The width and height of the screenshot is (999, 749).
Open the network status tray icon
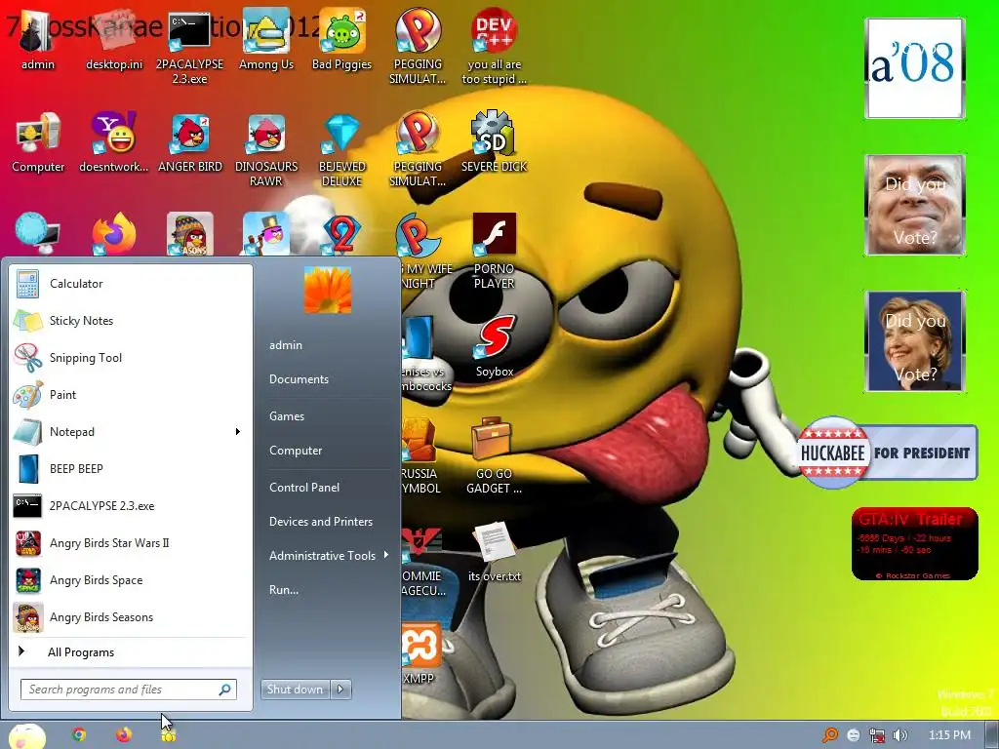pos(877,735)
